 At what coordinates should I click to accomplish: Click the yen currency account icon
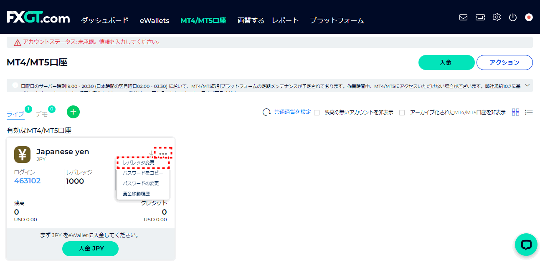click(23, 155)
